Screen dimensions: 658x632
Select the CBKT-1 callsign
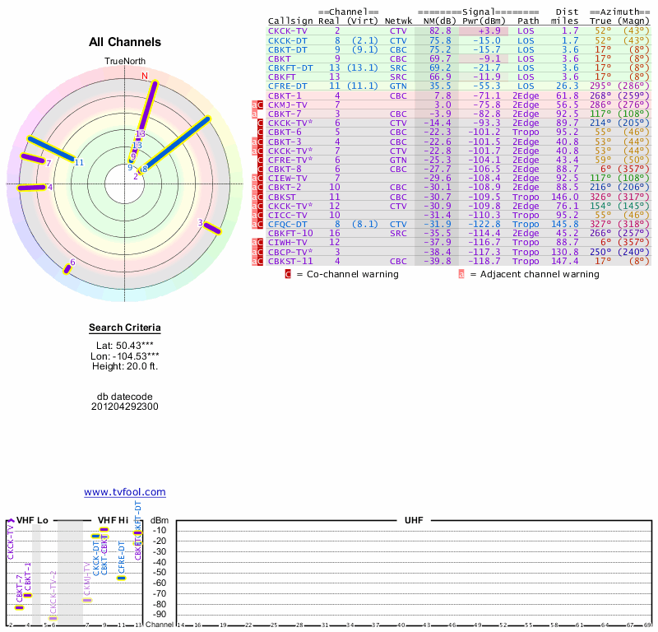285,95
